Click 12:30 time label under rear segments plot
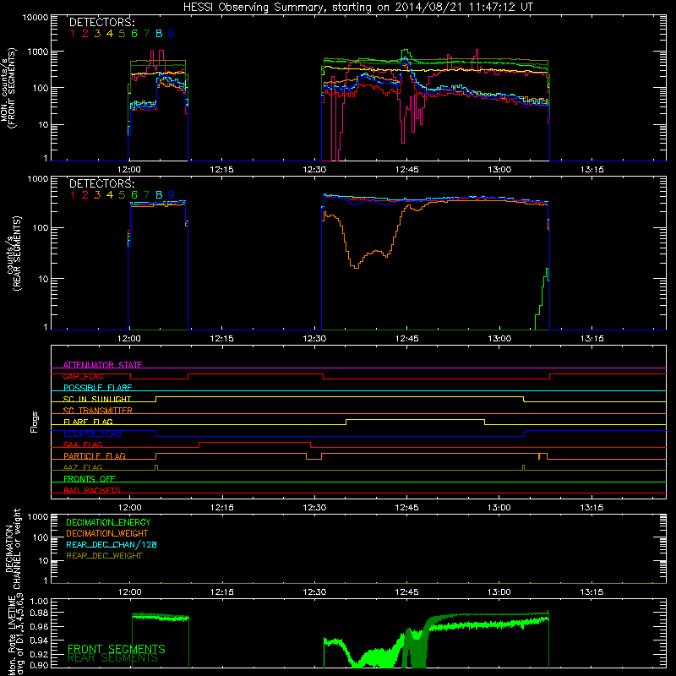The width and height of the screenshot is (676, 676). point(314,339)
